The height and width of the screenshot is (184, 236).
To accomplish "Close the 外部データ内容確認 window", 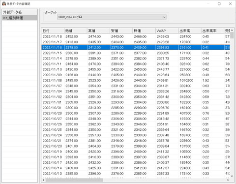I will coord(230,4).
